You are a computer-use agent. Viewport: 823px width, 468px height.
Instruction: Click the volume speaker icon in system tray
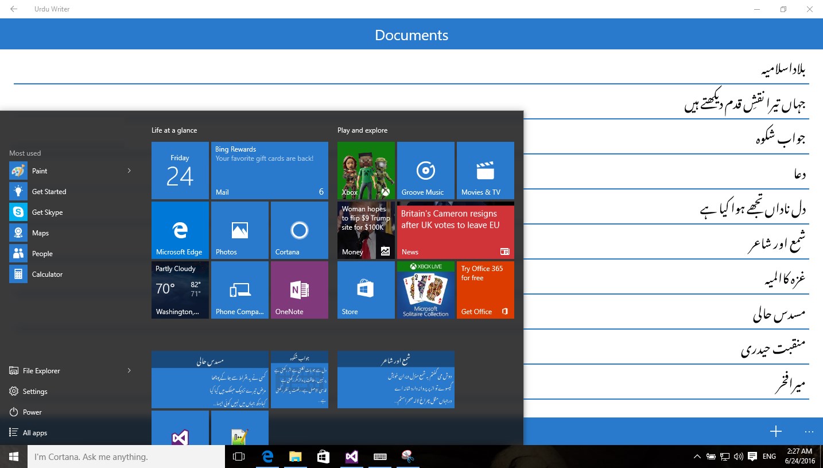pos(739,457)
